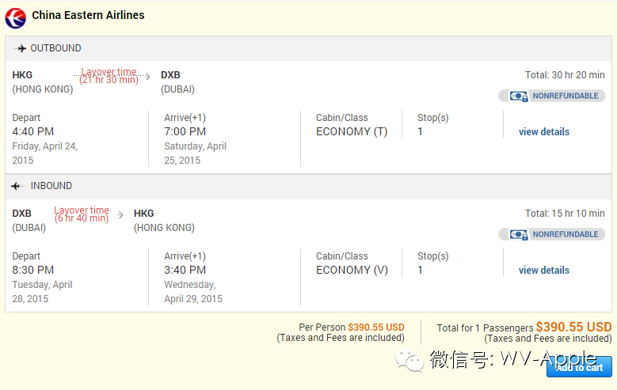Open view details for inbound flight
This screenshot has height=390, width=617.
(x=543, y=271)
